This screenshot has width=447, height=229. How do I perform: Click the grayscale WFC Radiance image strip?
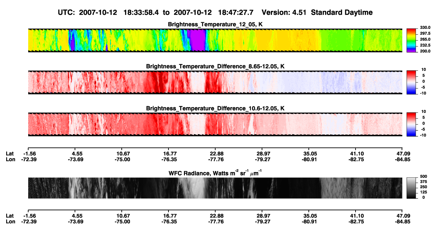pos(215,188)
